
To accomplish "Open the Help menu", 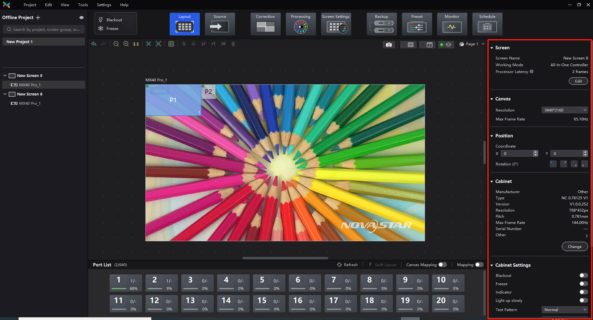I will (124, 5).
